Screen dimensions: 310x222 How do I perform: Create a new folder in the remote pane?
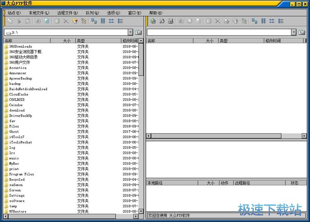[x=235, y=21]
